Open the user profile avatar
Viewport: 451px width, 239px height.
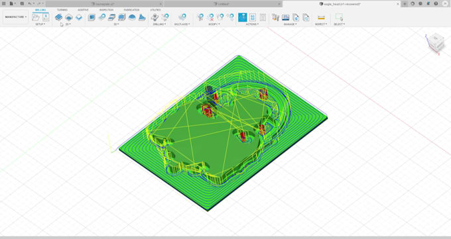pyautogui.click(x=444, y=4)
